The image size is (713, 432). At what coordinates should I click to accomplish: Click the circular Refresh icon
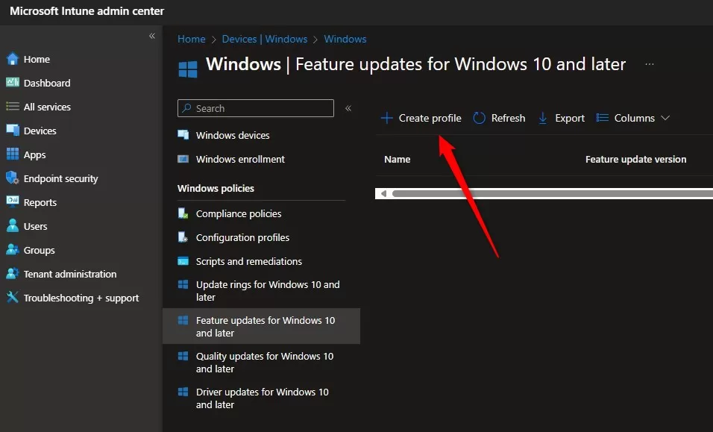(x=480, y=118)
